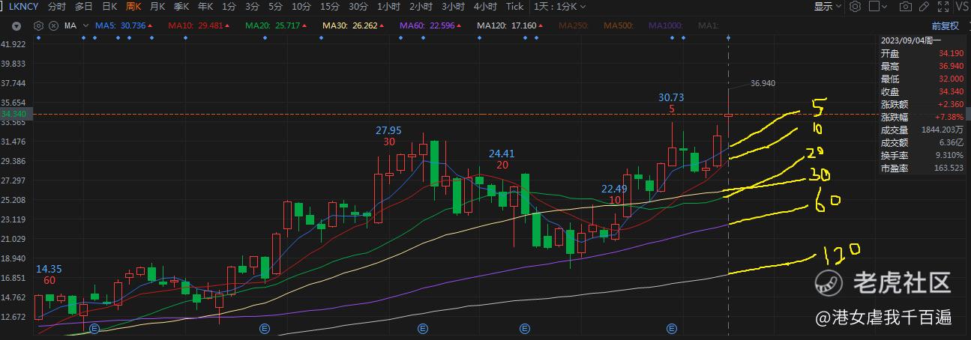Open chart settings gear in top toolbar

click(x=856, y=7)
